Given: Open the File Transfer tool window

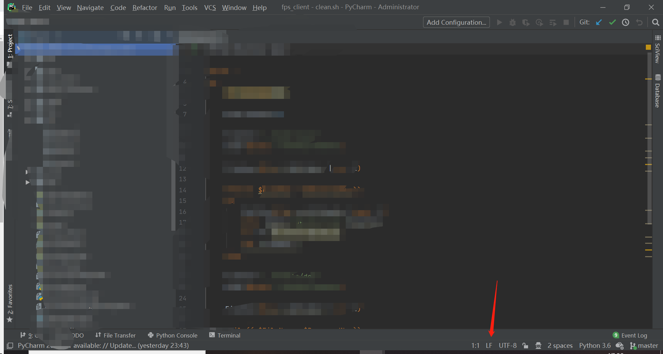Looking at the screenshot, I should 115,335.
